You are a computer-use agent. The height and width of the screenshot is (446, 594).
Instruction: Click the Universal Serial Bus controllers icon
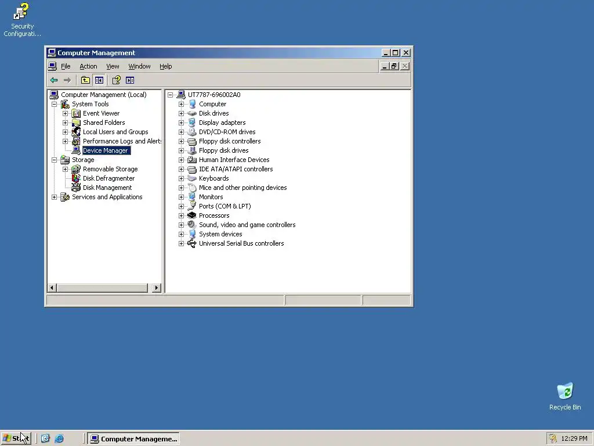point(192,243)
